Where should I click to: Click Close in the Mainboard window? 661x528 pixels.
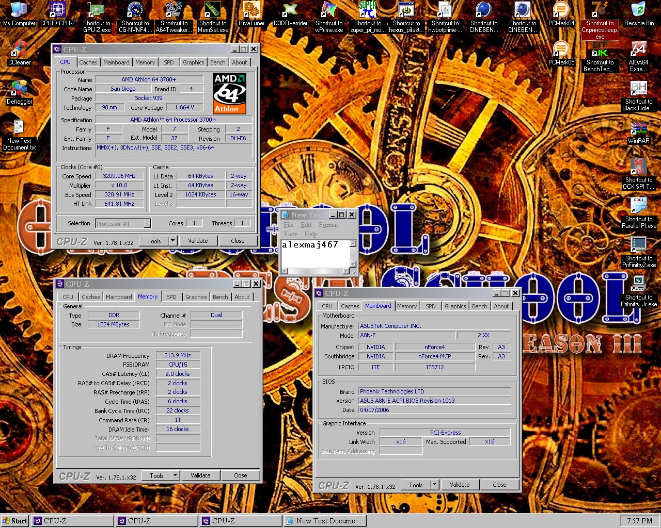coord(499,485)
